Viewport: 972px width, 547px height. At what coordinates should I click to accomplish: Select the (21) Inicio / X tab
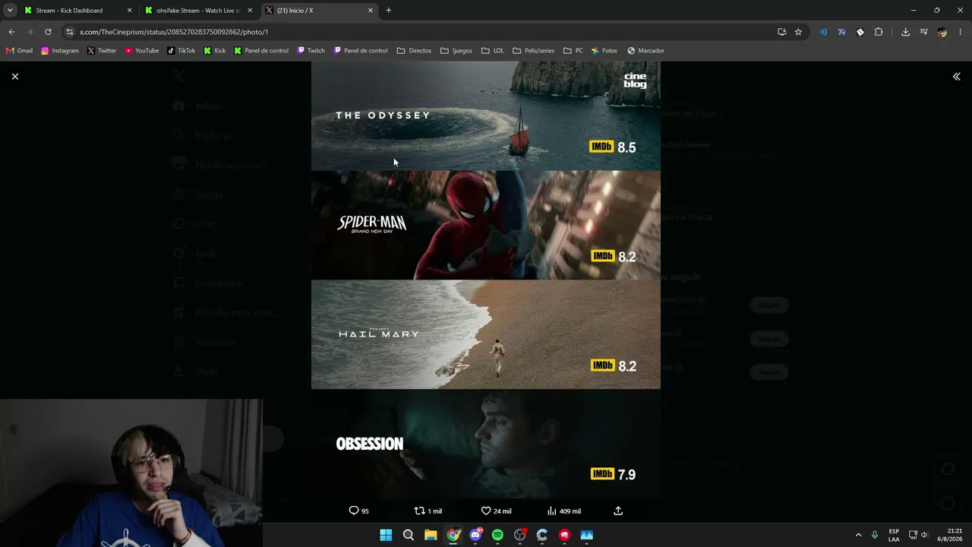pos(318,11)
